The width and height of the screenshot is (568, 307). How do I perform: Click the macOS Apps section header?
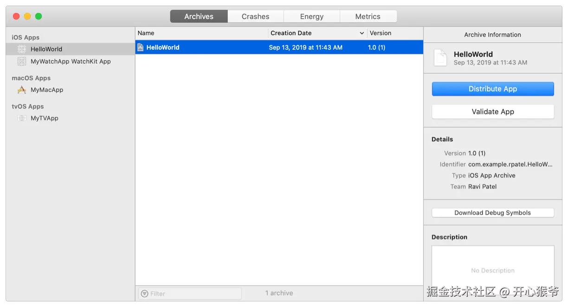coord(31,78)
